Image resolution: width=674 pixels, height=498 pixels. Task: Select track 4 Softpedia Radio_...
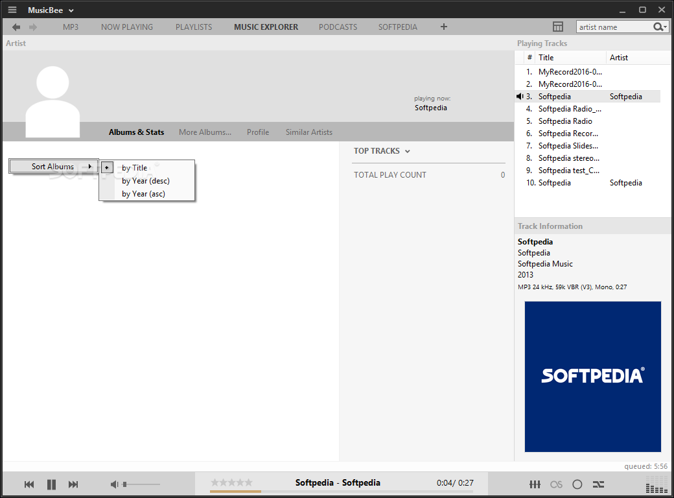tap(587, 109)
